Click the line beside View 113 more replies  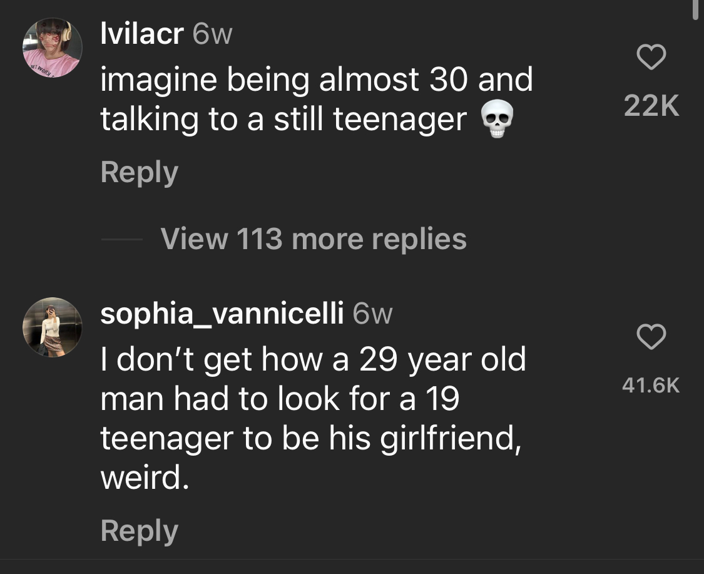(x=121, y=239)
